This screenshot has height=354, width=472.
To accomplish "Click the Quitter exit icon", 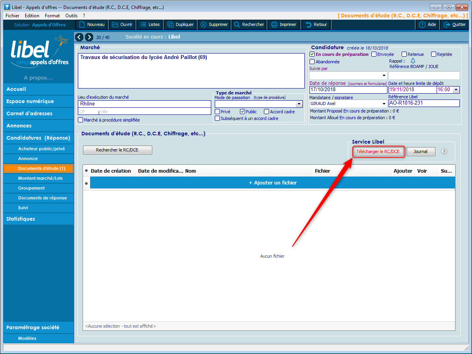I will tap(447, 24).
